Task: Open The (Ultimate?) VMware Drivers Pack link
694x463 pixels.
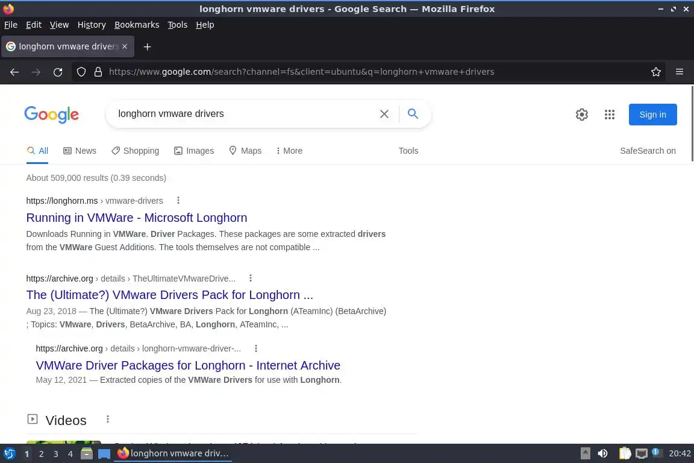Action: [x=169, y=295]
